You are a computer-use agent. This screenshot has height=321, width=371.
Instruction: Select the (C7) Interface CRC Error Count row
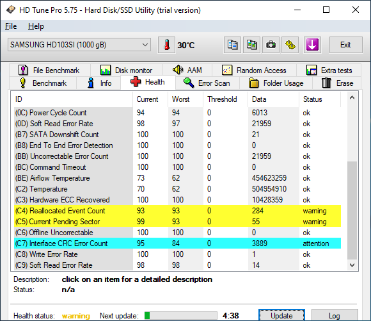tap(177, 243)
